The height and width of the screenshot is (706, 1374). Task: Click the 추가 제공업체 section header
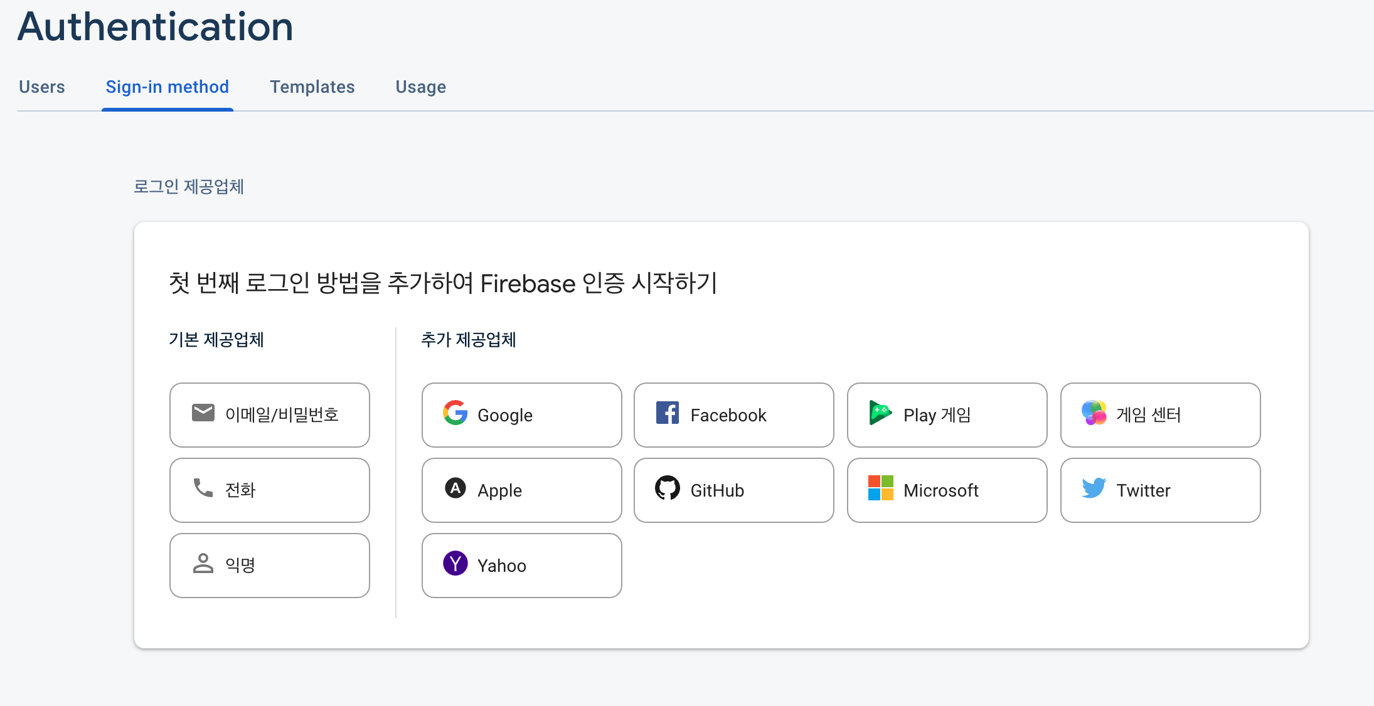pyautogui.click(x=467, y=340)
